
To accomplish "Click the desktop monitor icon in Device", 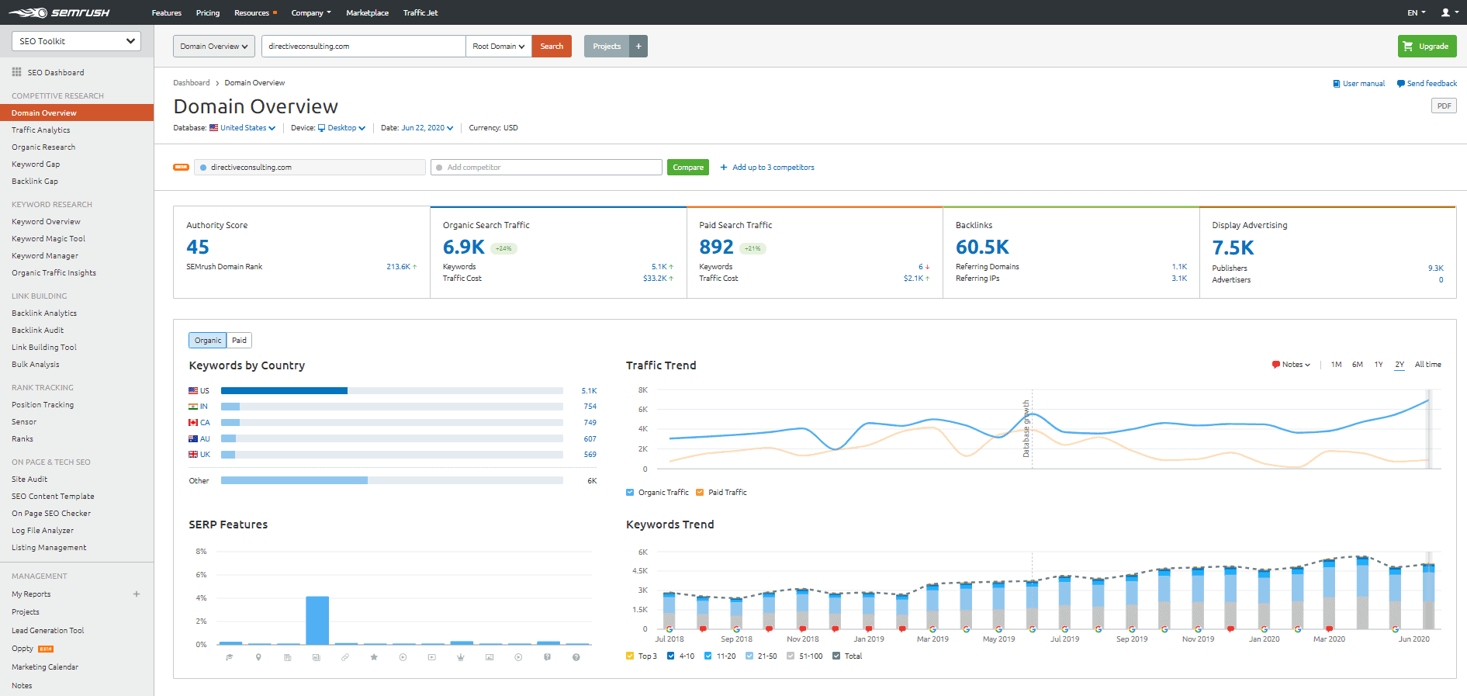I will point(322,128).
